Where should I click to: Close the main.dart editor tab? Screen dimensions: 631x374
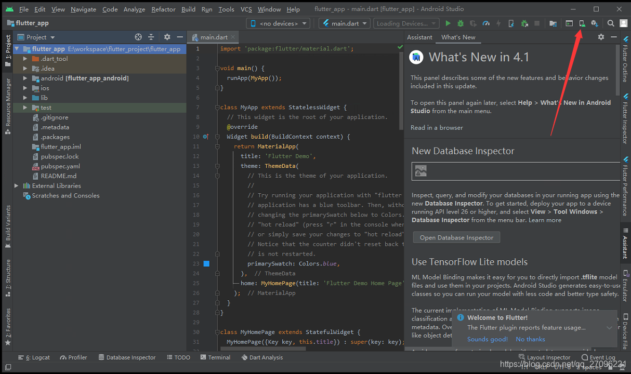233,37
